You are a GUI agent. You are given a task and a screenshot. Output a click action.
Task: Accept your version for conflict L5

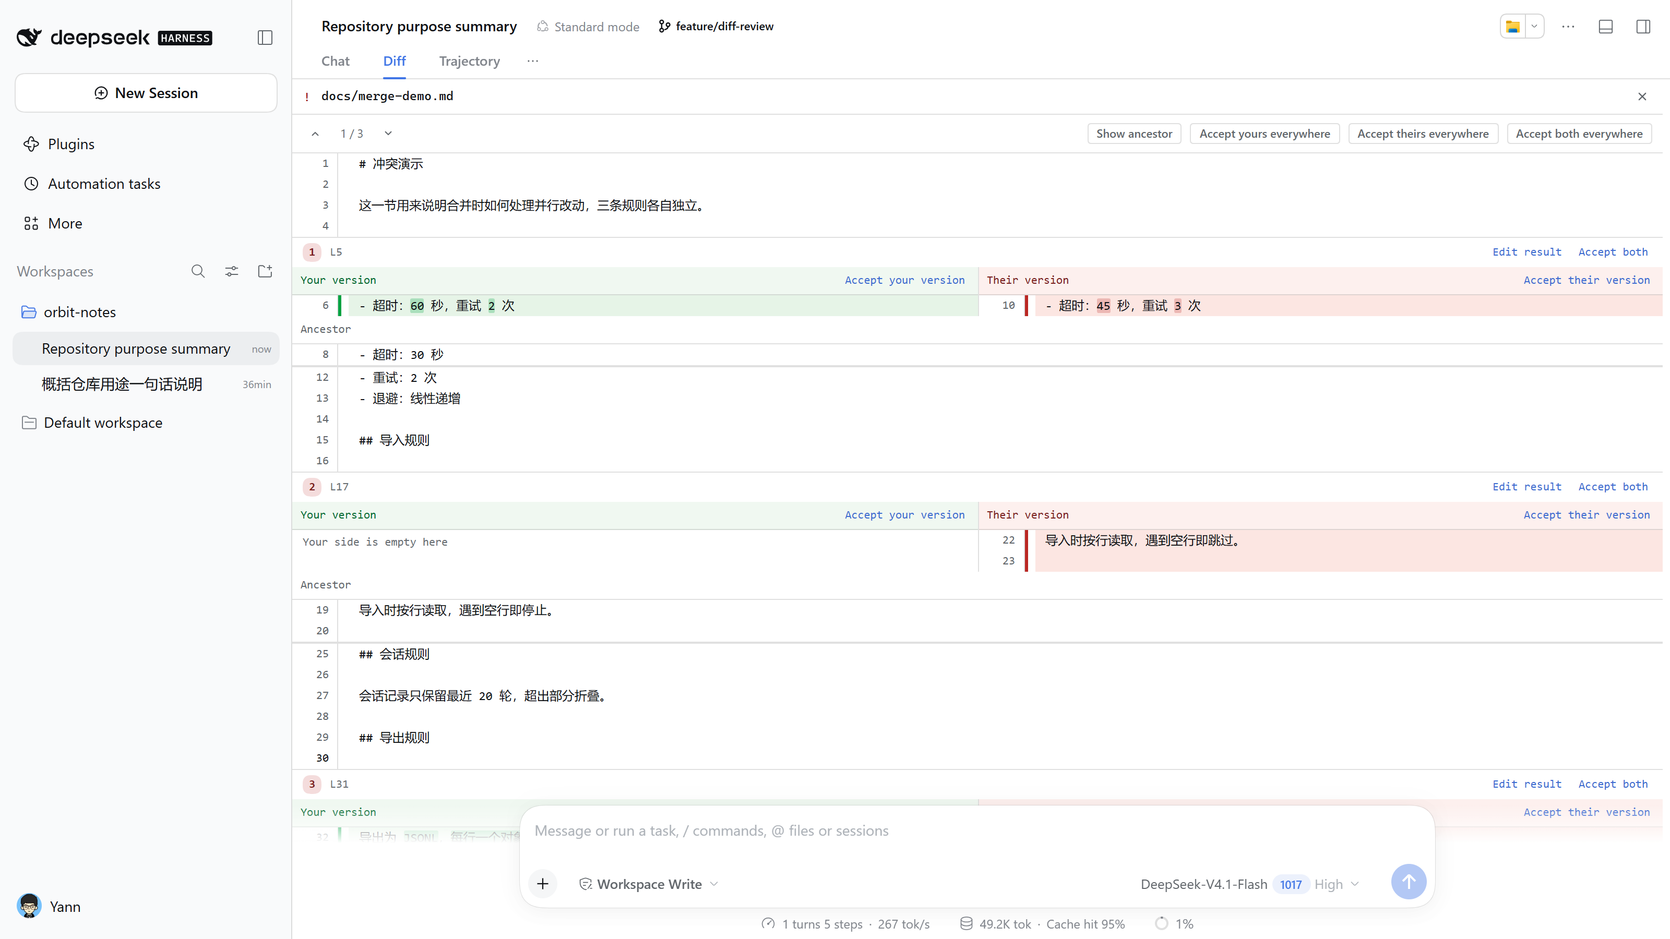coord(904,280)
